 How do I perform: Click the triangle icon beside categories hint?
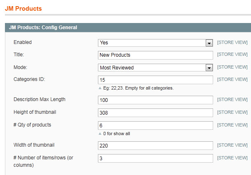(100, 88)
